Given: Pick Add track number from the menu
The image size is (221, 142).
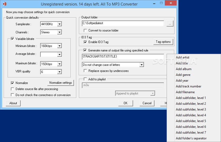Looking at the screenshot, I should coord(194,86).
